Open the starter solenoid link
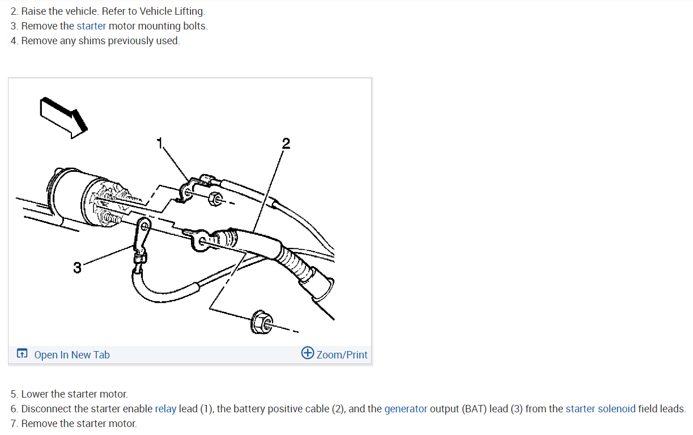This screenshot has height=435, width=693. 601,408
